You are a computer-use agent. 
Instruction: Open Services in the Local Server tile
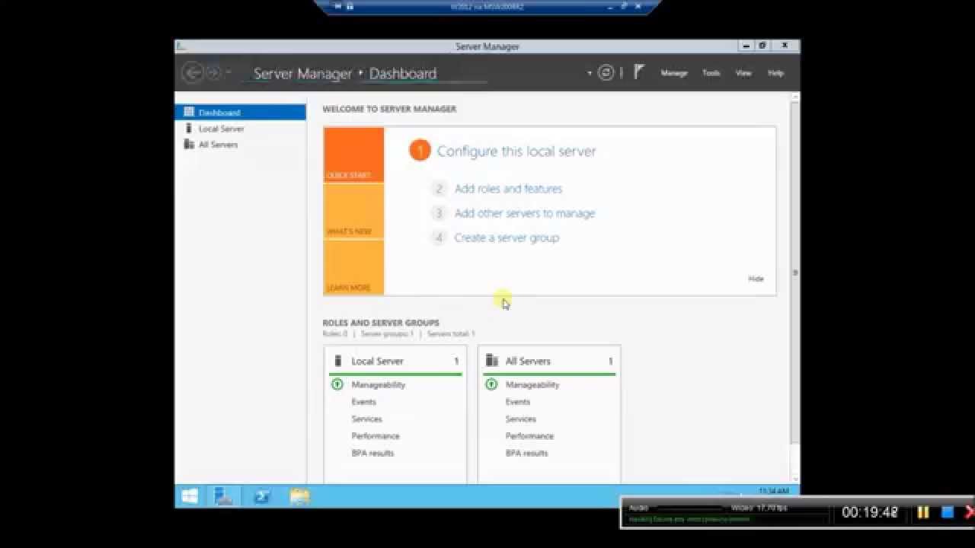(x=366, y=419)
